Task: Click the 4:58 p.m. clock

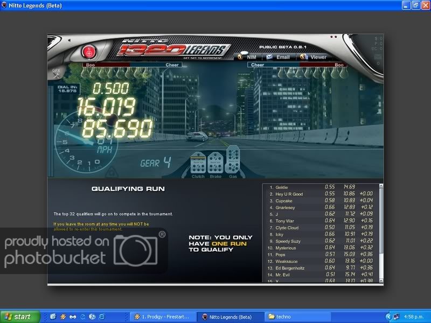Action: 413,317
